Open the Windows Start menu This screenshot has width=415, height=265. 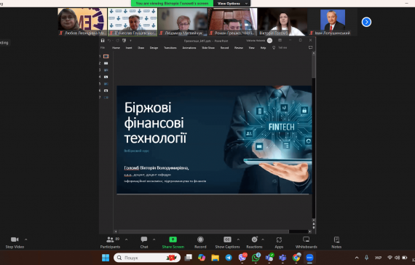tap(106, 258)
